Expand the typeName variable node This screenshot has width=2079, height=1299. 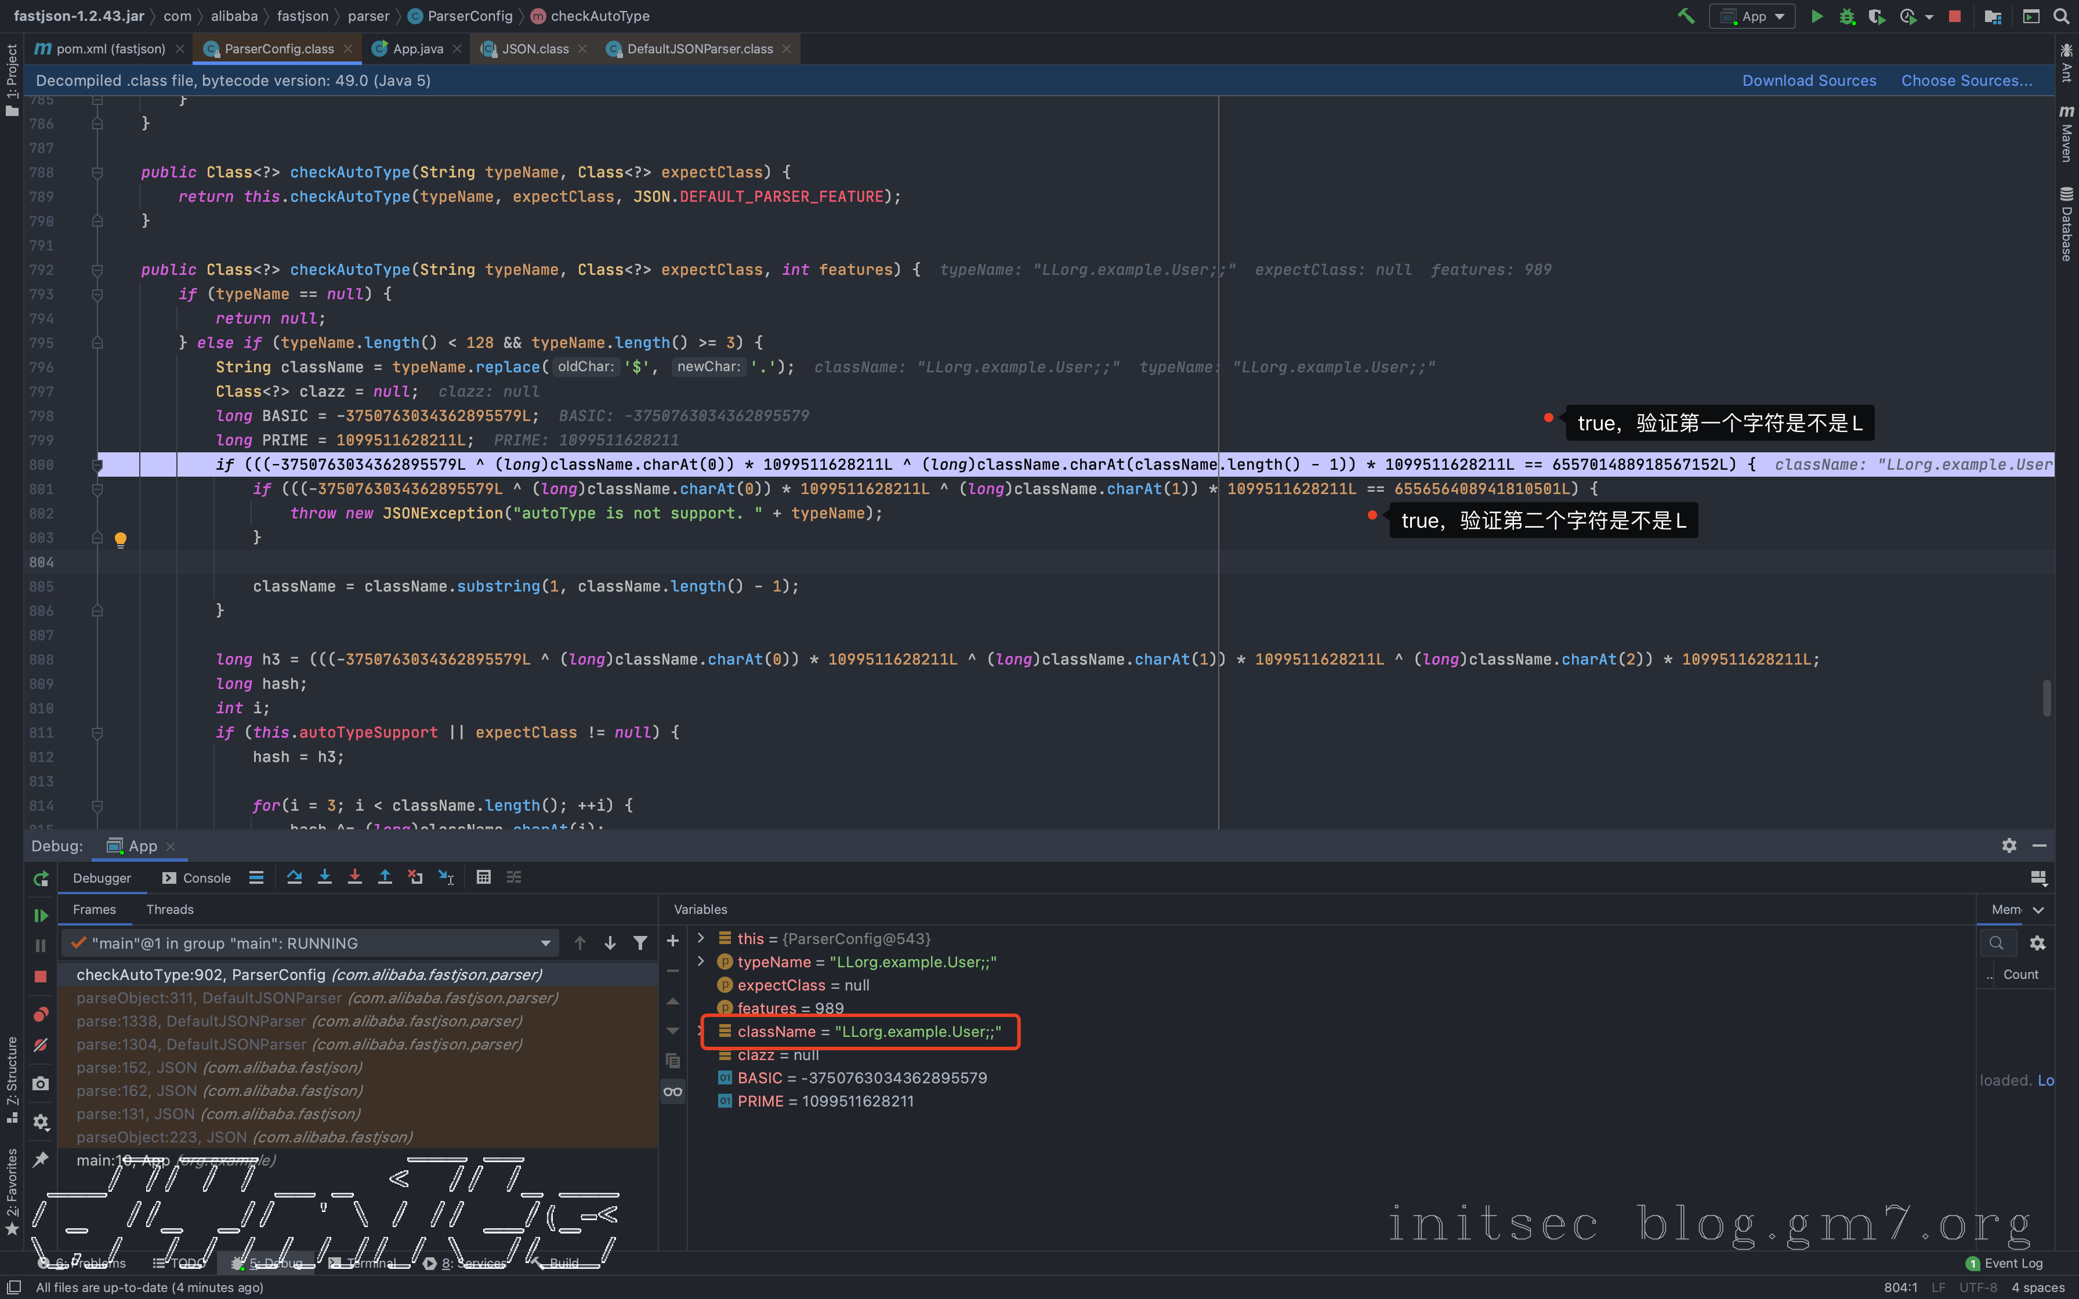(x=701, y=961)
